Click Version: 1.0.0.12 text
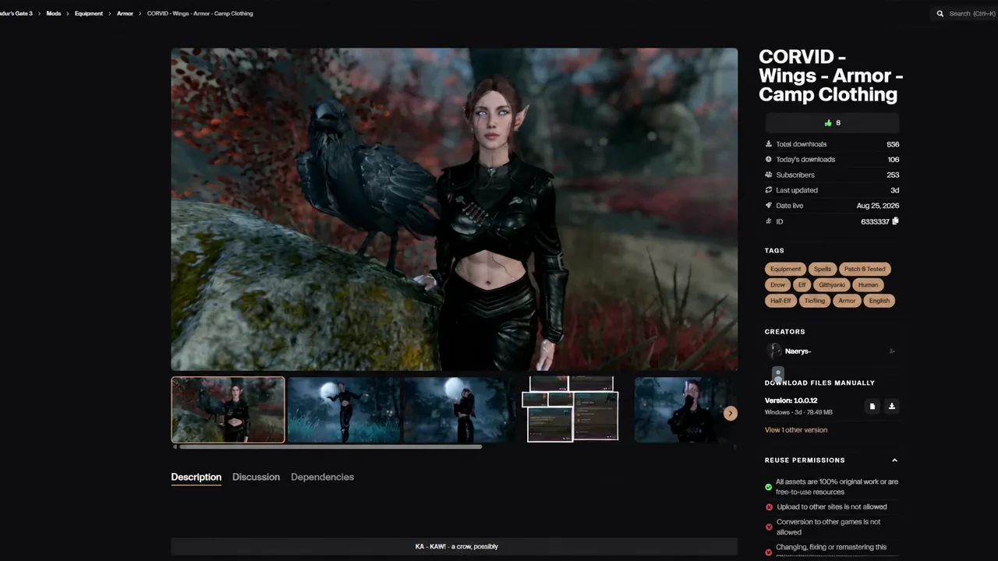 click(x=791, y=400)
